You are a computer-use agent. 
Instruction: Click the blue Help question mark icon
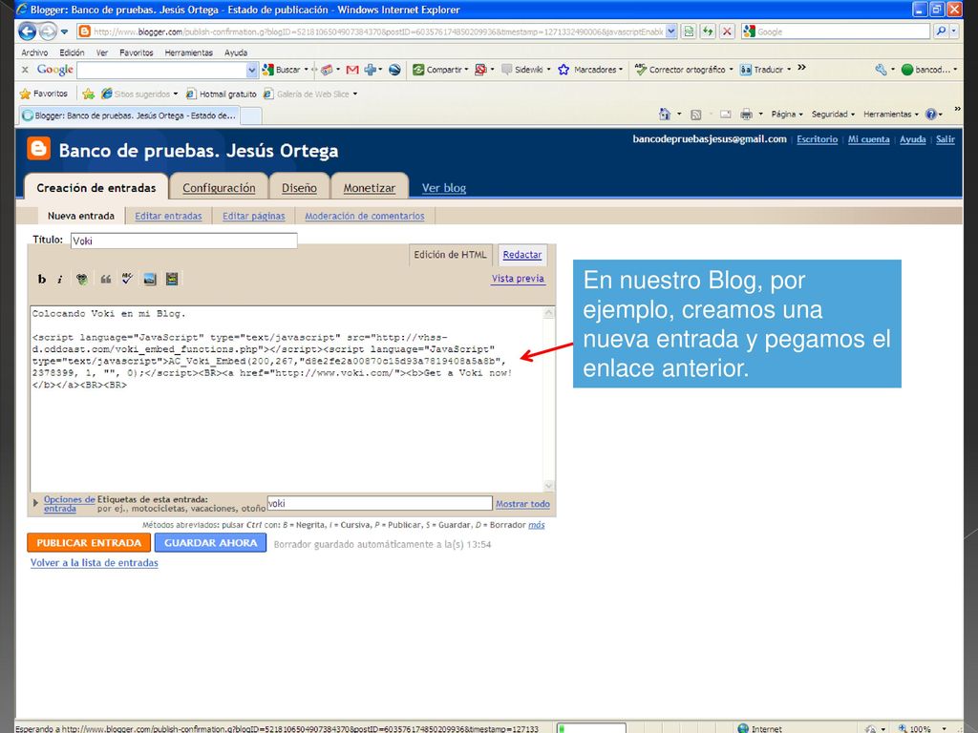click(931, 115)
